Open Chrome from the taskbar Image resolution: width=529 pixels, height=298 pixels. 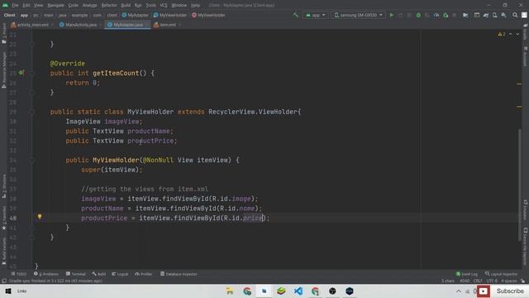247,291
